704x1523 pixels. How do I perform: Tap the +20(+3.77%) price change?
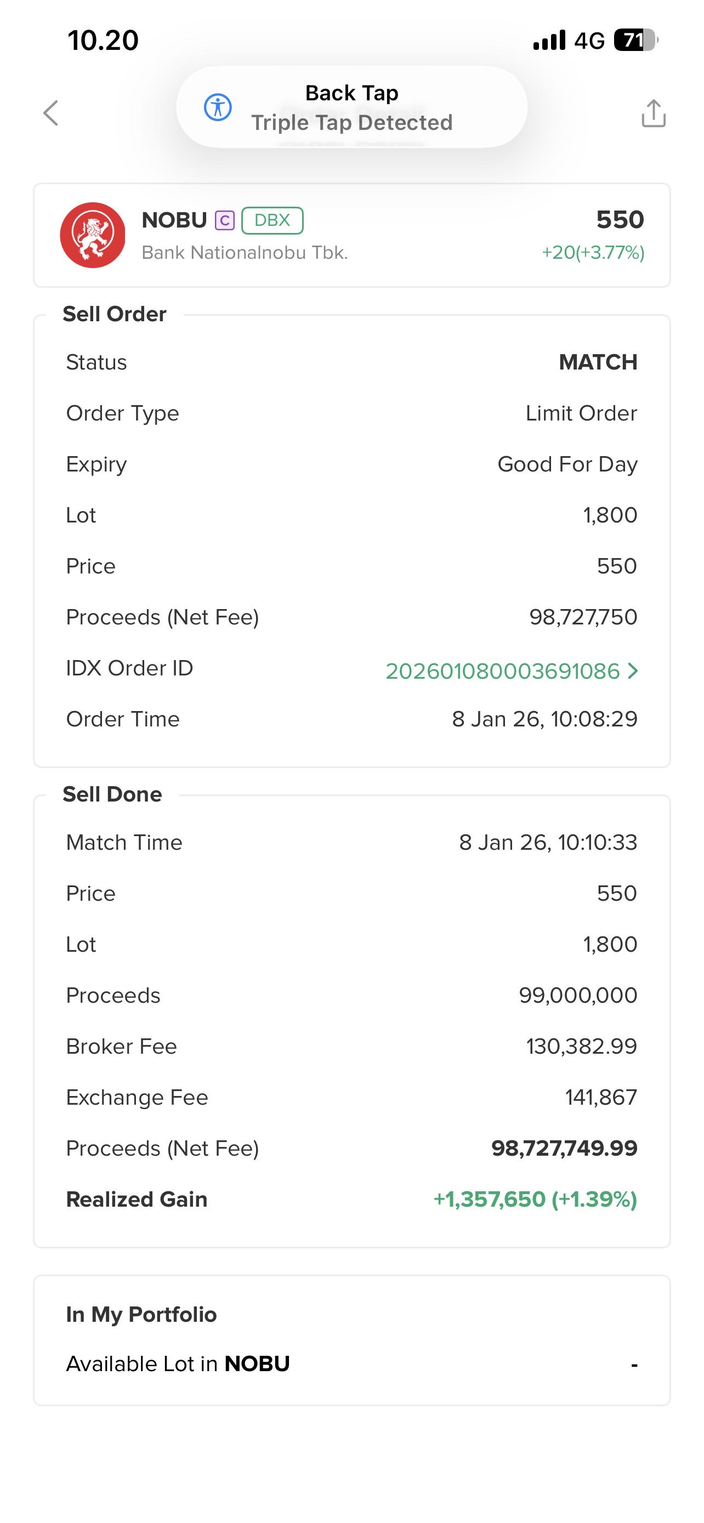click(593, 253)
